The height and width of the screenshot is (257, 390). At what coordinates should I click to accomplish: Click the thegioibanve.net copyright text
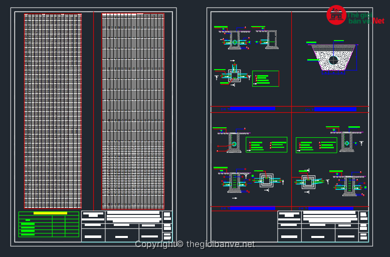(195, 244)
